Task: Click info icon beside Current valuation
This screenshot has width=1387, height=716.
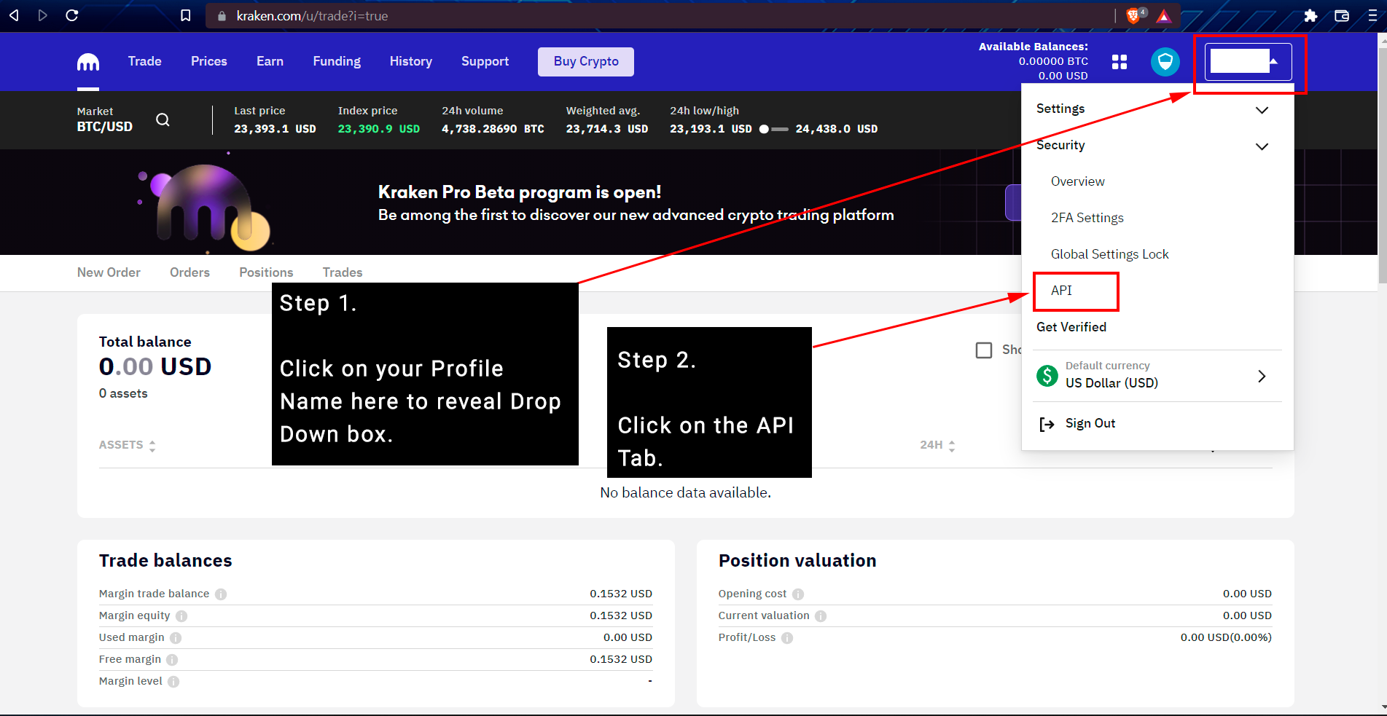Action: pos(821,616)
